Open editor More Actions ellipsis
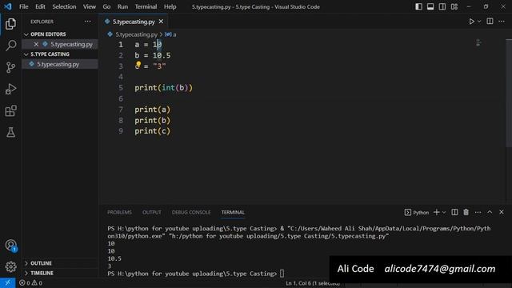 (502, 22)
